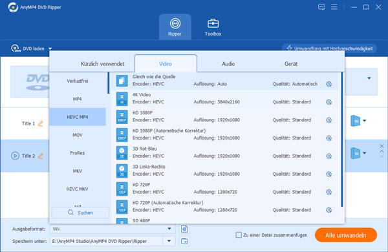Expand the DVD laden dropdown arrow
Viewport: 388px width, 252px height.
50,48
